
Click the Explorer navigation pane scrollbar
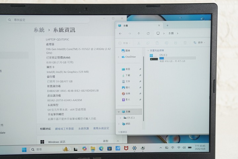point(143,89)
